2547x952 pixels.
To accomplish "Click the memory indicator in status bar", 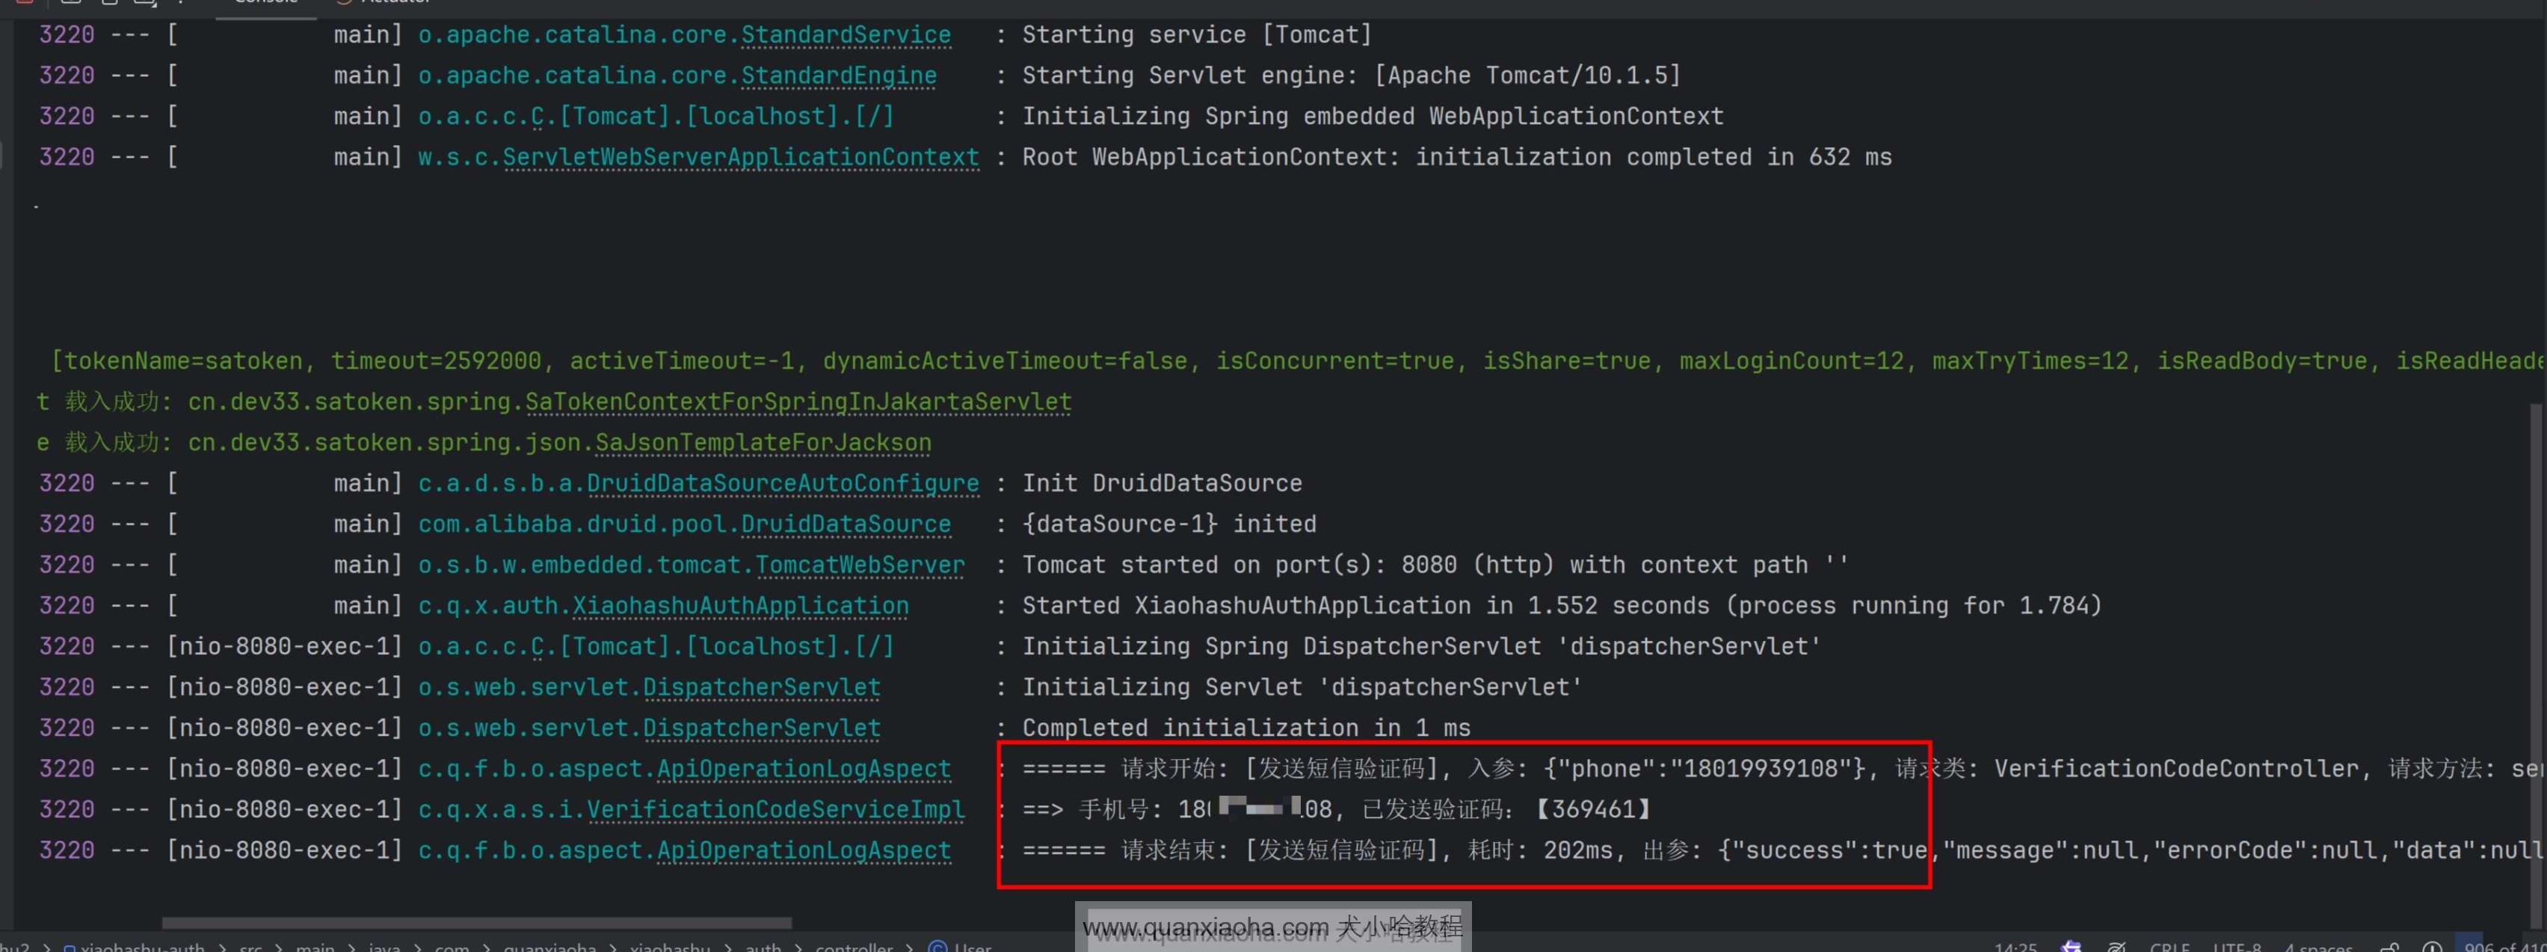I will pyautogui.click(x=2501, y=946).
